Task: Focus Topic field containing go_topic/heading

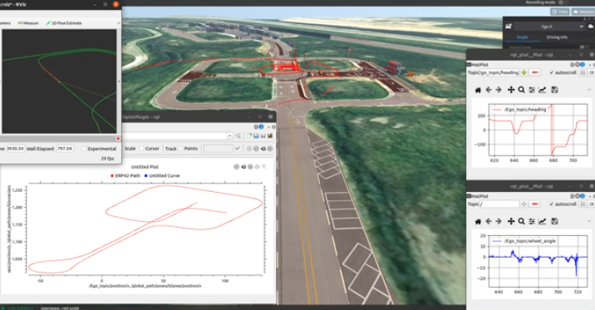Action: pyautogui.click(x=499, y=72)
